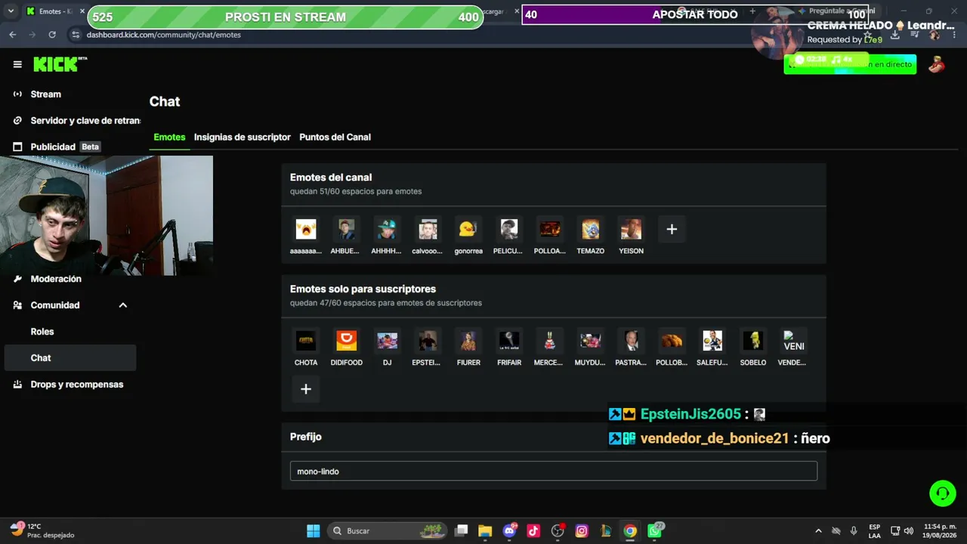Select the SALEFU subscriber emote
The image size is (967, 544).
point(712,341)
